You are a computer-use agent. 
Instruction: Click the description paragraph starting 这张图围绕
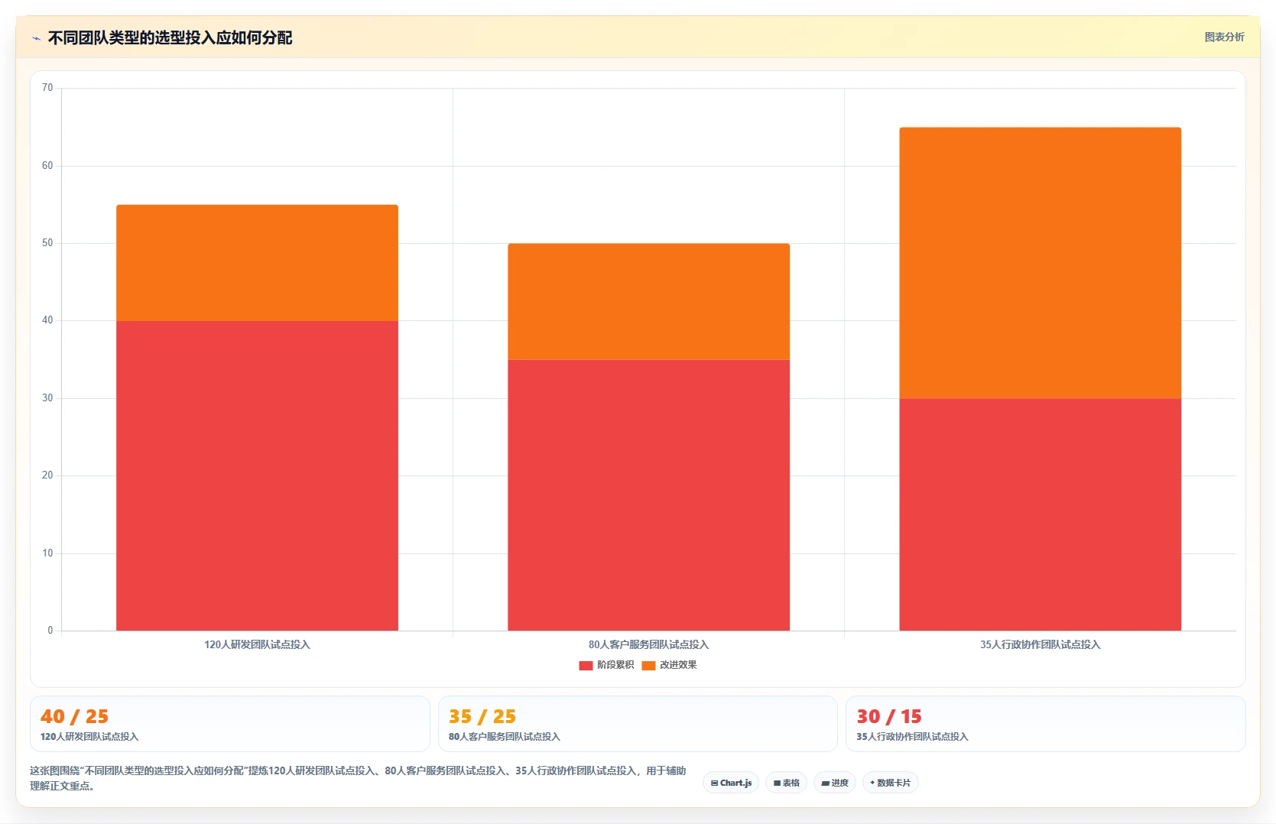click(358, 778)
